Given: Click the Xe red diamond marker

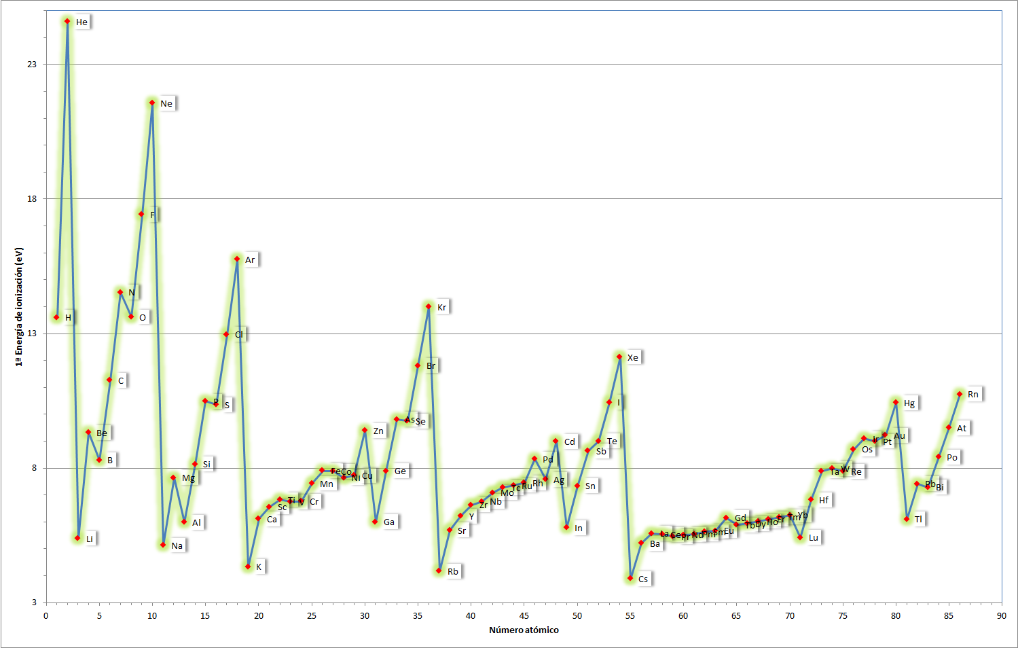Looking at the screenshot, I should [619, 357].
